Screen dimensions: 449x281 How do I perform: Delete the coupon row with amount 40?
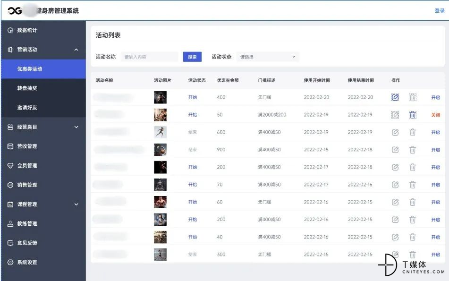[x=413, y=237]
